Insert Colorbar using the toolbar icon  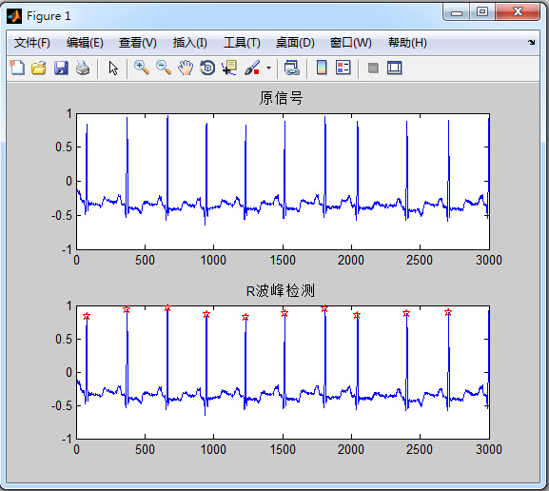tap(322, 68)
